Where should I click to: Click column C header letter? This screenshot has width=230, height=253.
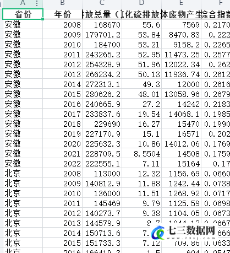coord(102,3)
